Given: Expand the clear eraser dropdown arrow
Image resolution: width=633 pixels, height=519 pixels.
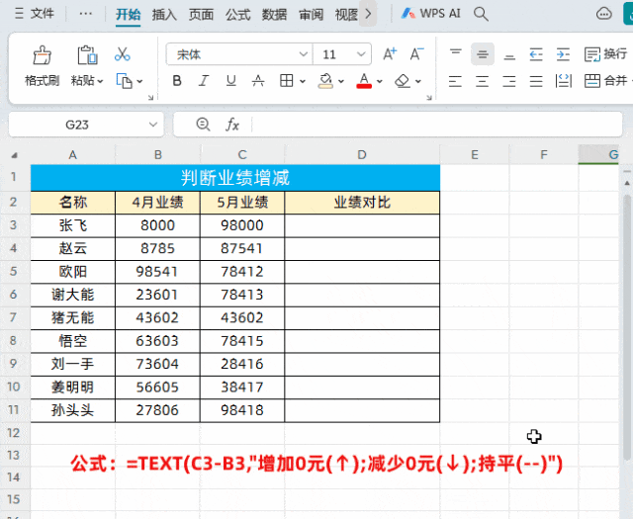Looking at the screenshot, I should tap(418, 81).
